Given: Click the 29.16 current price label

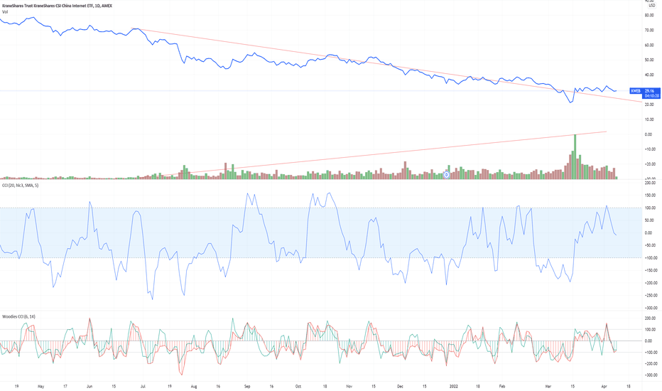Looking at the screenshot, I should point(650,91).
